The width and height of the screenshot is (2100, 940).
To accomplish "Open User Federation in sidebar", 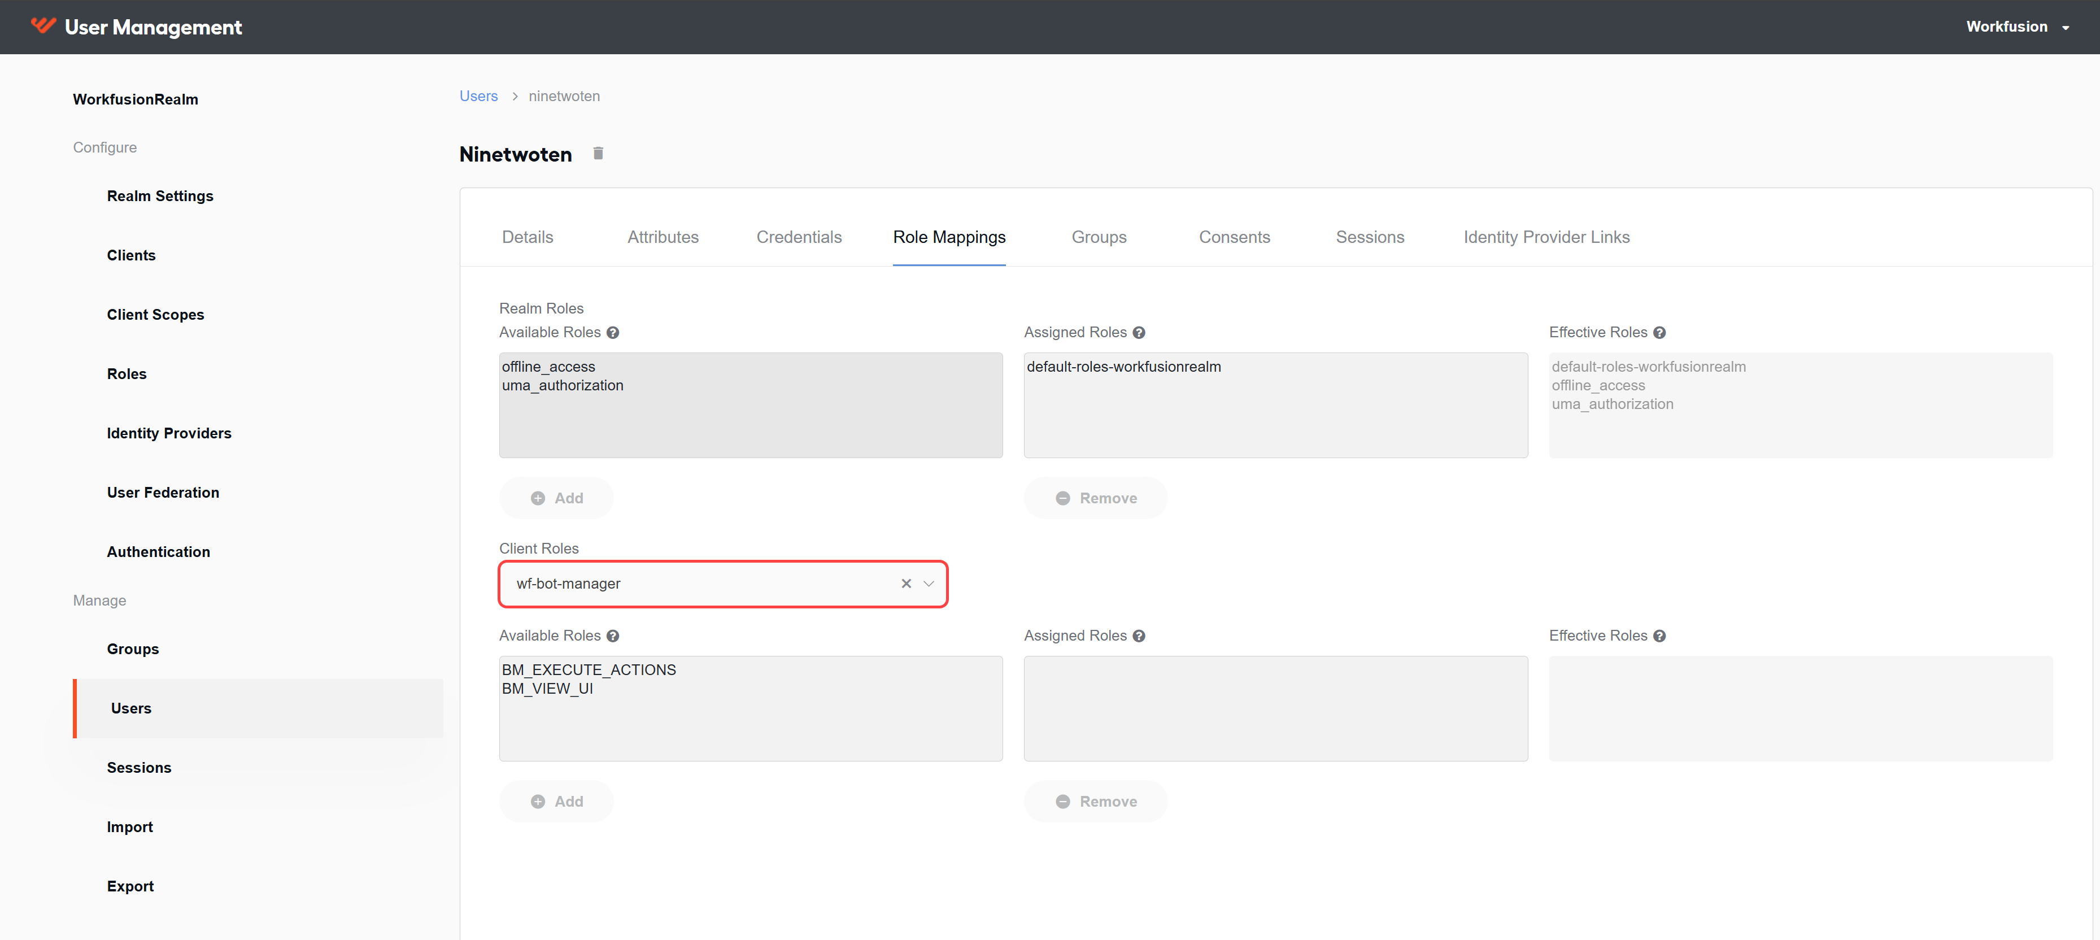I will coord(162,493).
